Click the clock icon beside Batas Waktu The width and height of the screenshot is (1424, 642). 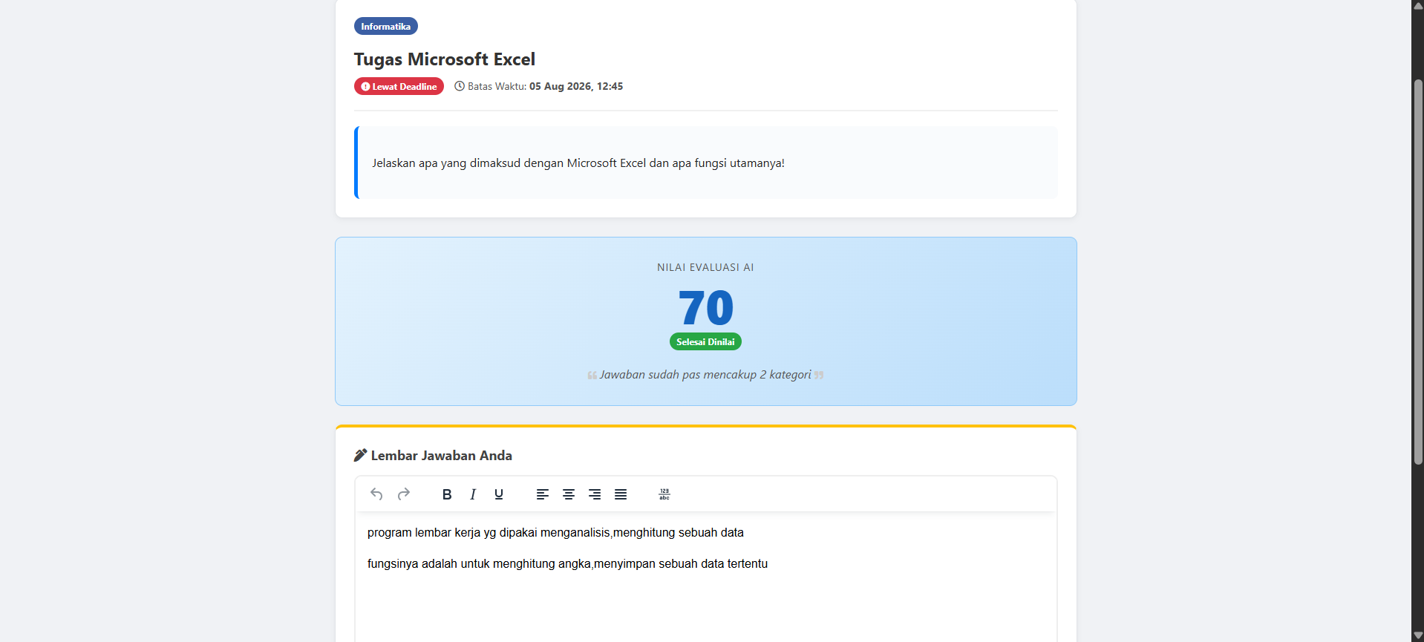460,86
